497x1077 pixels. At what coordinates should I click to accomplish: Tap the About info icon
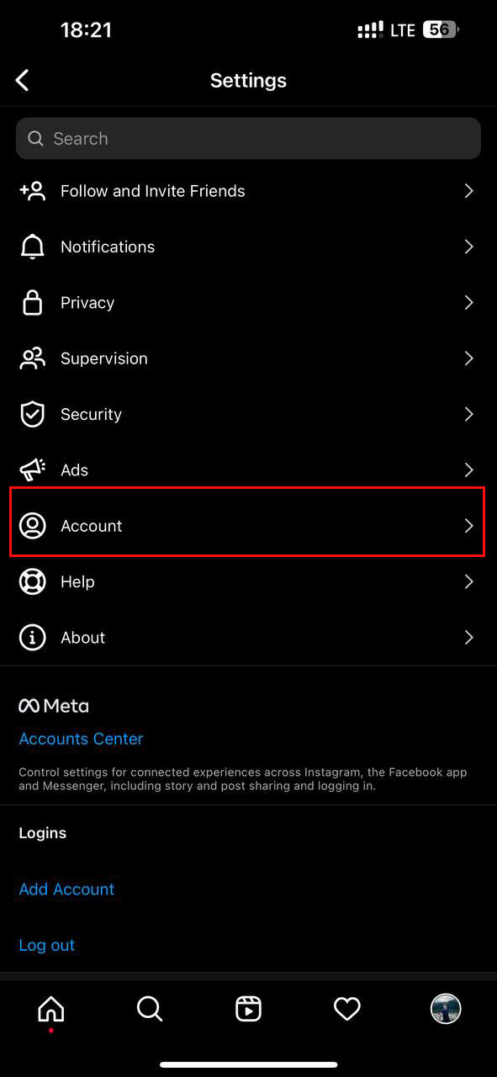tap(32, 637)
